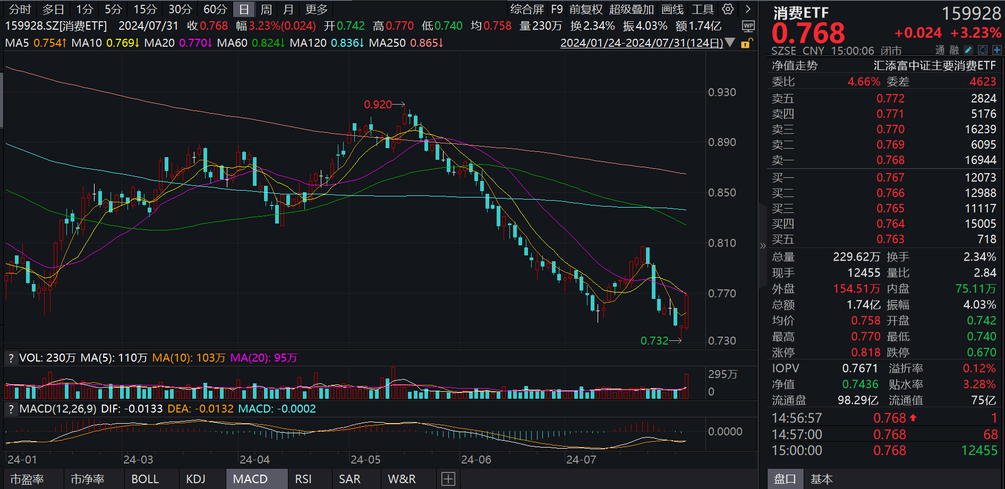The image size is (1005, 489).
Task: Open the 更多 period dropdown
Action: (x=316, y=9)
